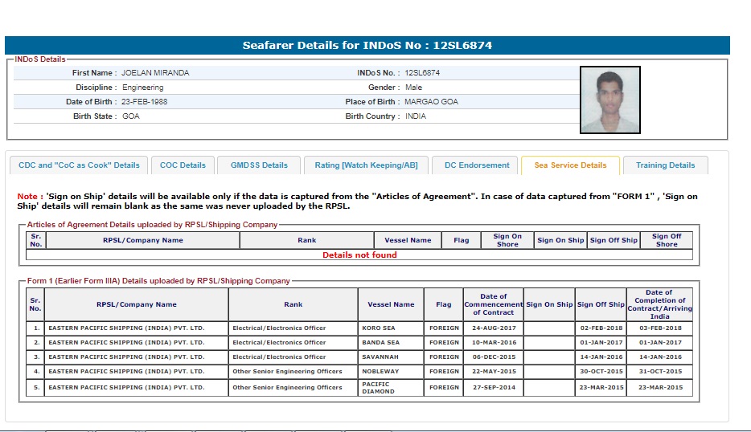Click the Form 1 'RPSL/Company Name' column header
Viewport: 751px width, 432px height.
(137, 304)
